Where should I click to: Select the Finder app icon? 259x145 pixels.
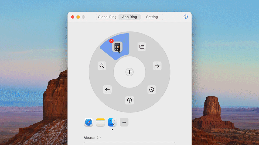pyautogui.click(x=112, y=122)
